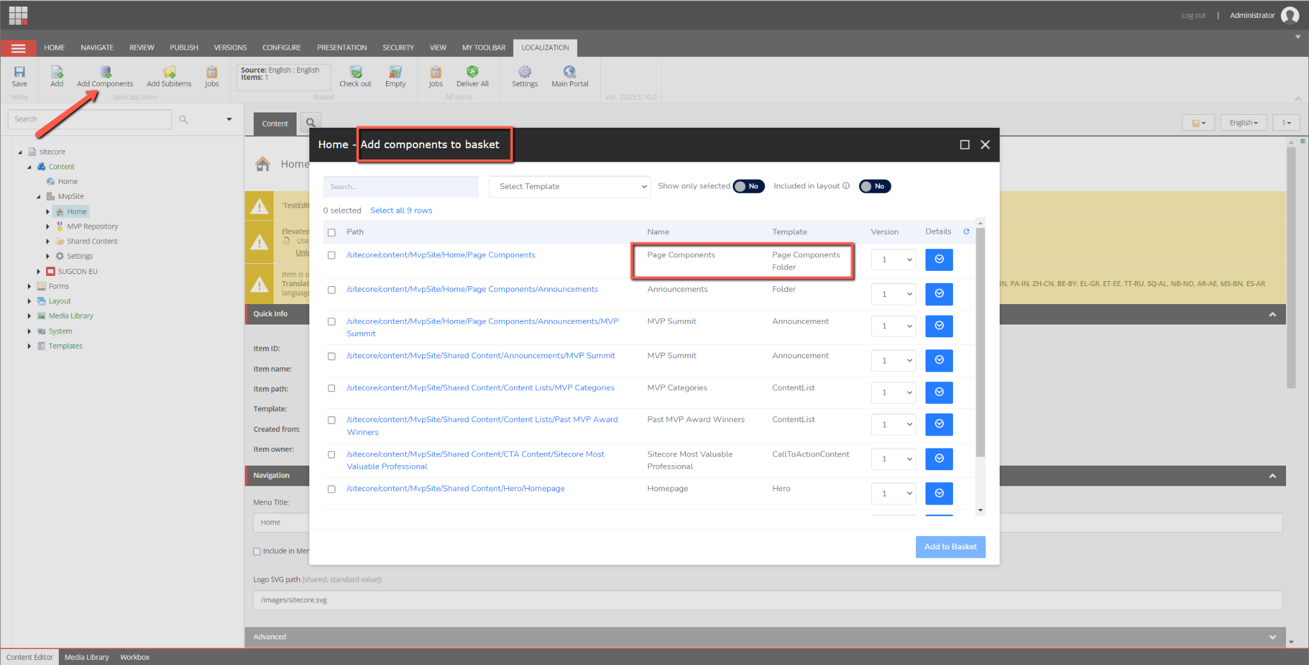Open details for the Announcements row
1309x665 pixels.
tap(939, 294)
